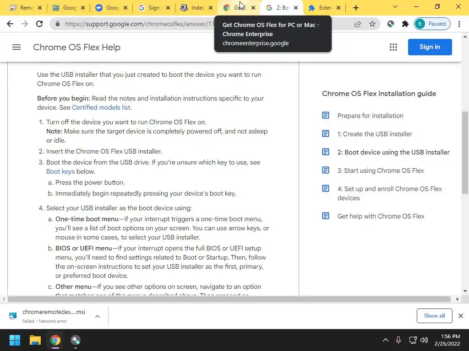Share this page icon in address bar

[x=358, y=24]
